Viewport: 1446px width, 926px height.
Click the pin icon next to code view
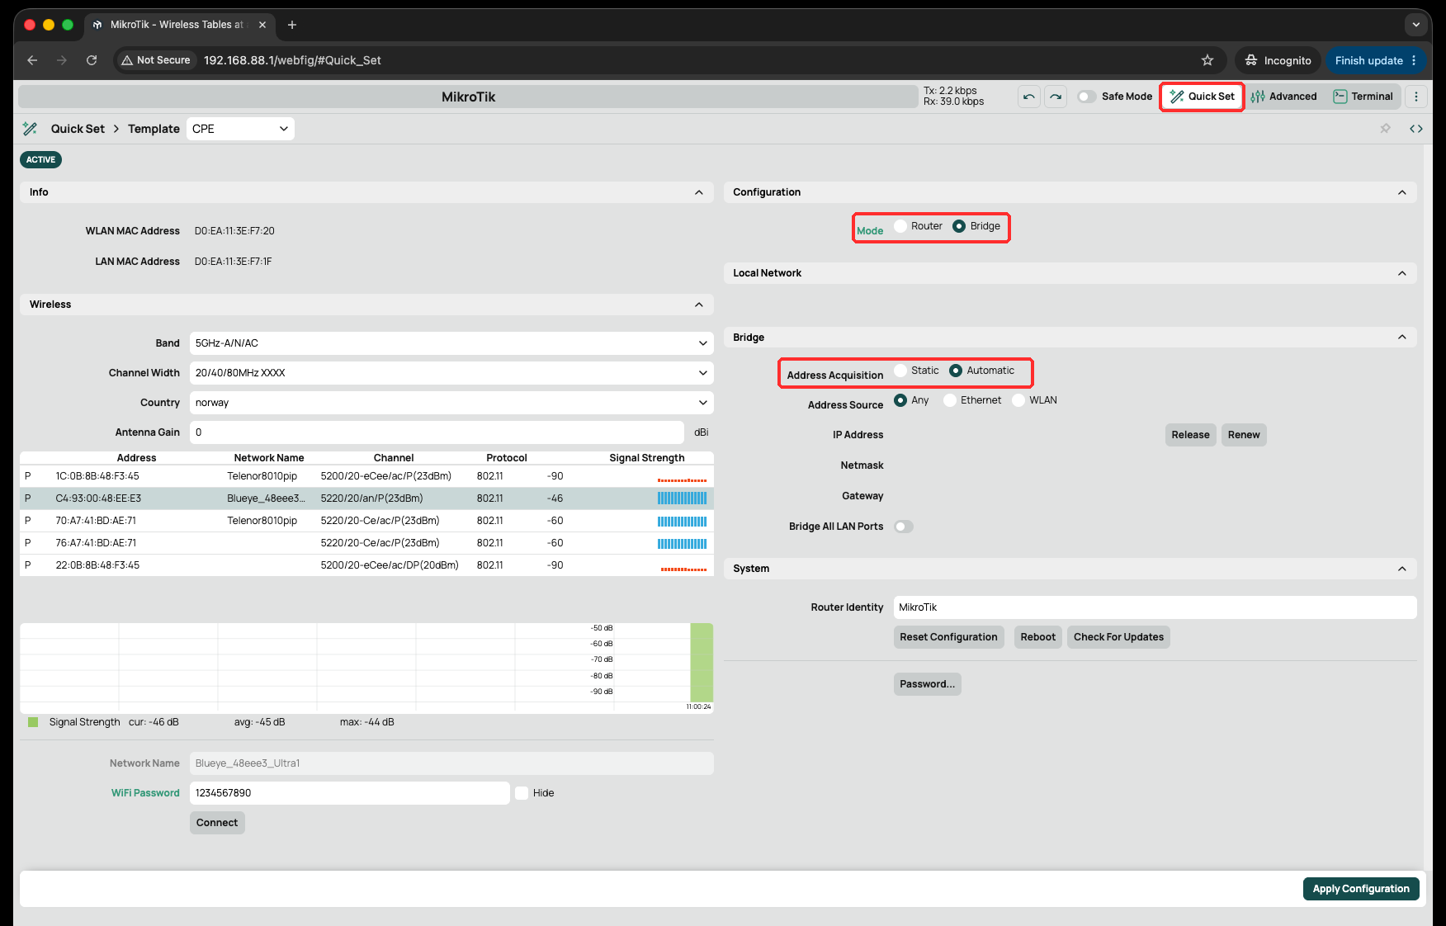1386,129
